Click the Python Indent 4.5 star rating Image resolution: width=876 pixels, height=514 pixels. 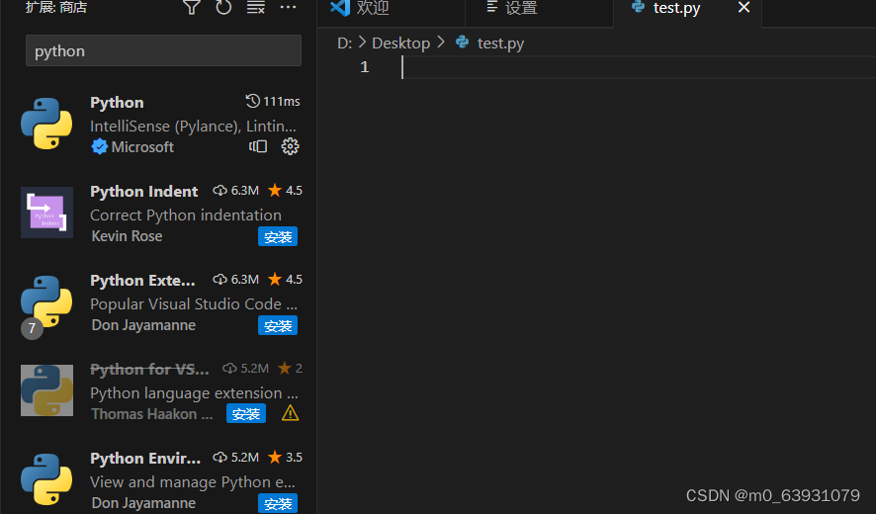[x=285, y=191]
